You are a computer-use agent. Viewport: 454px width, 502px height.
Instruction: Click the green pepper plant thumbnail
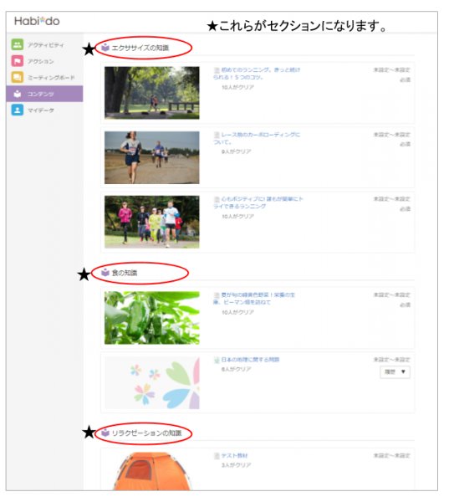[152, 318]
